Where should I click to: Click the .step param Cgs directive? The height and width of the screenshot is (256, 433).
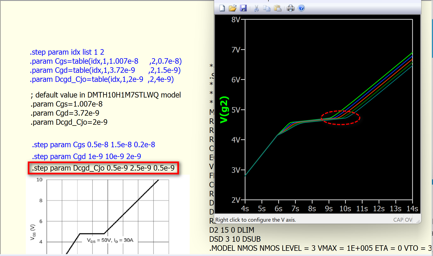tap(93, 145)
